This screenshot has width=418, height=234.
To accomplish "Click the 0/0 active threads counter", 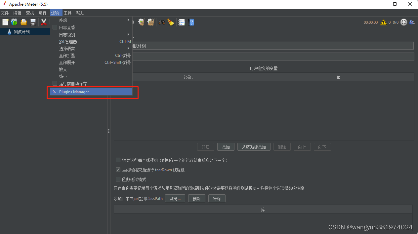I will [x=396, y=22].
